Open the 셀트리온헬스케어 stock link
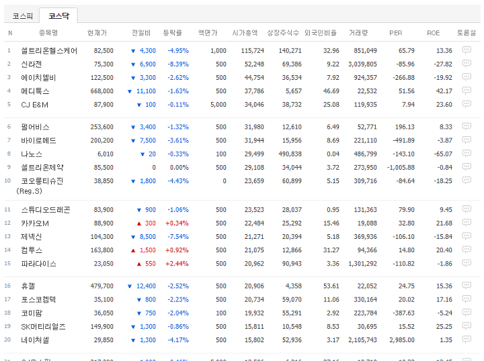The width and height of the screenshot is (484, 361). [49, 50]
